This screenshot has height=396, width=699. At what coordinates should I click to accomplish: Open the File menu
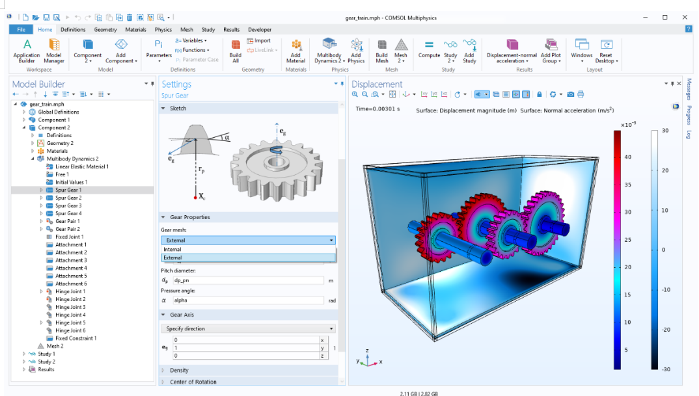(x=21, y=29)
